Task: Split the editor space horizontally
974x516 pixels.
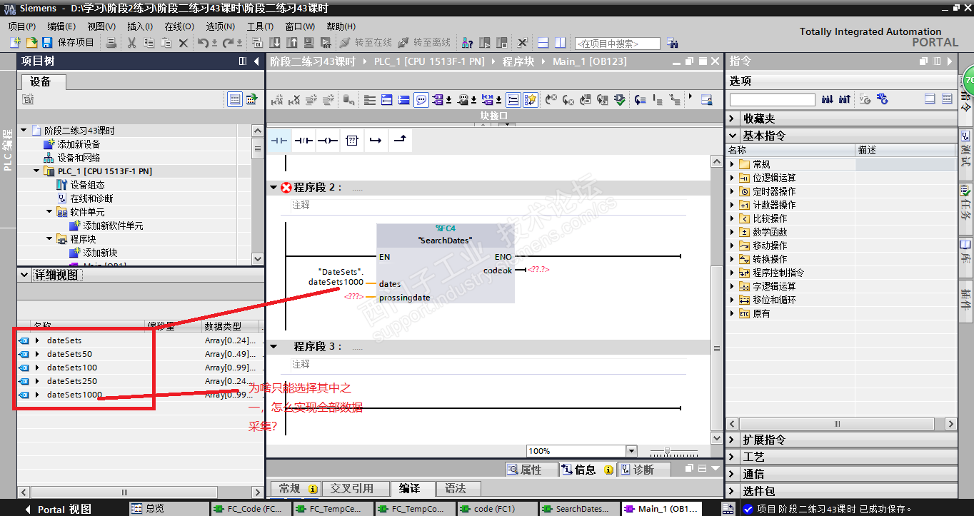Action: 543,43
